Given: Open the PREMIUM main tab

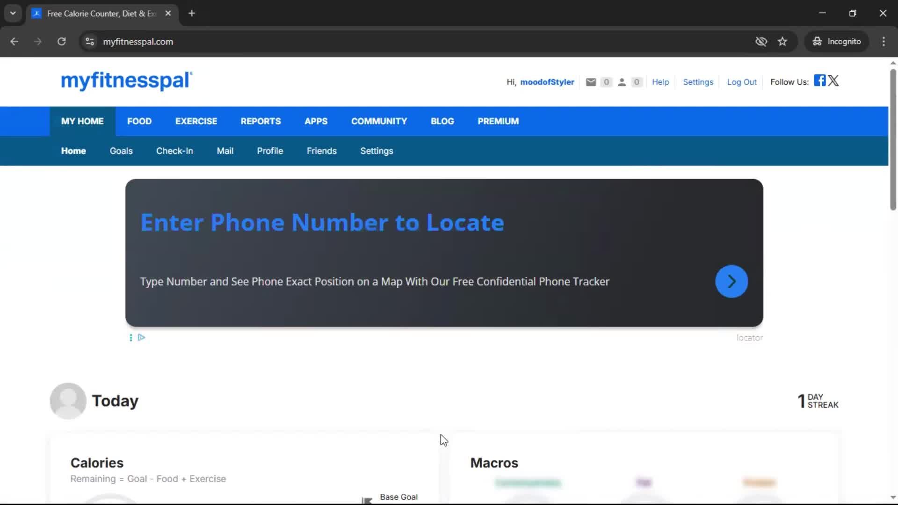Looking at the screenshot, I should (x=498, y=121).
